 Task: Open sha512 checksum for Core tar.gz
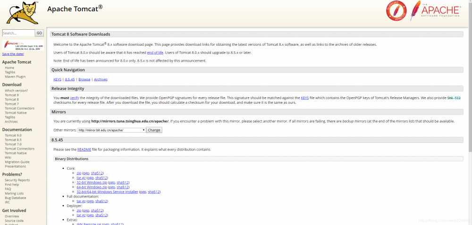101,178
